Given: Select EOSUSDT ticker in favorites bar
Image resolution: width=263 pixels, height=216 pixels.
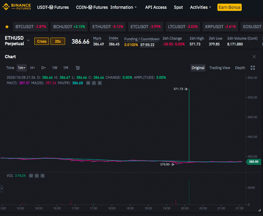Looking at the screenshot, I should [x=252, y=27].
